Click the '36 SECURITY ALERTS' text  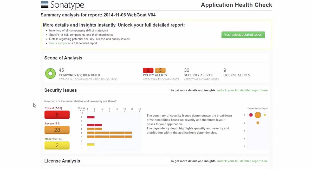(198, 73)
